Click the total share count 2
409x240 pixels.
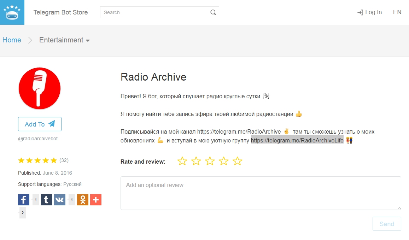22,213
